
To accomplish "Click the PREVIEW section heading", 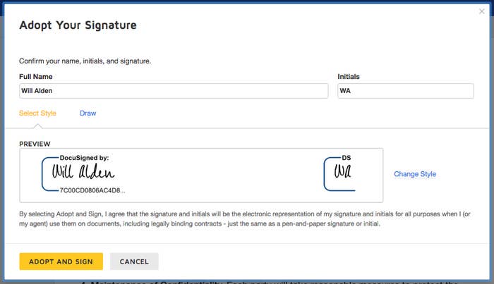I will (x=35, y=144).
